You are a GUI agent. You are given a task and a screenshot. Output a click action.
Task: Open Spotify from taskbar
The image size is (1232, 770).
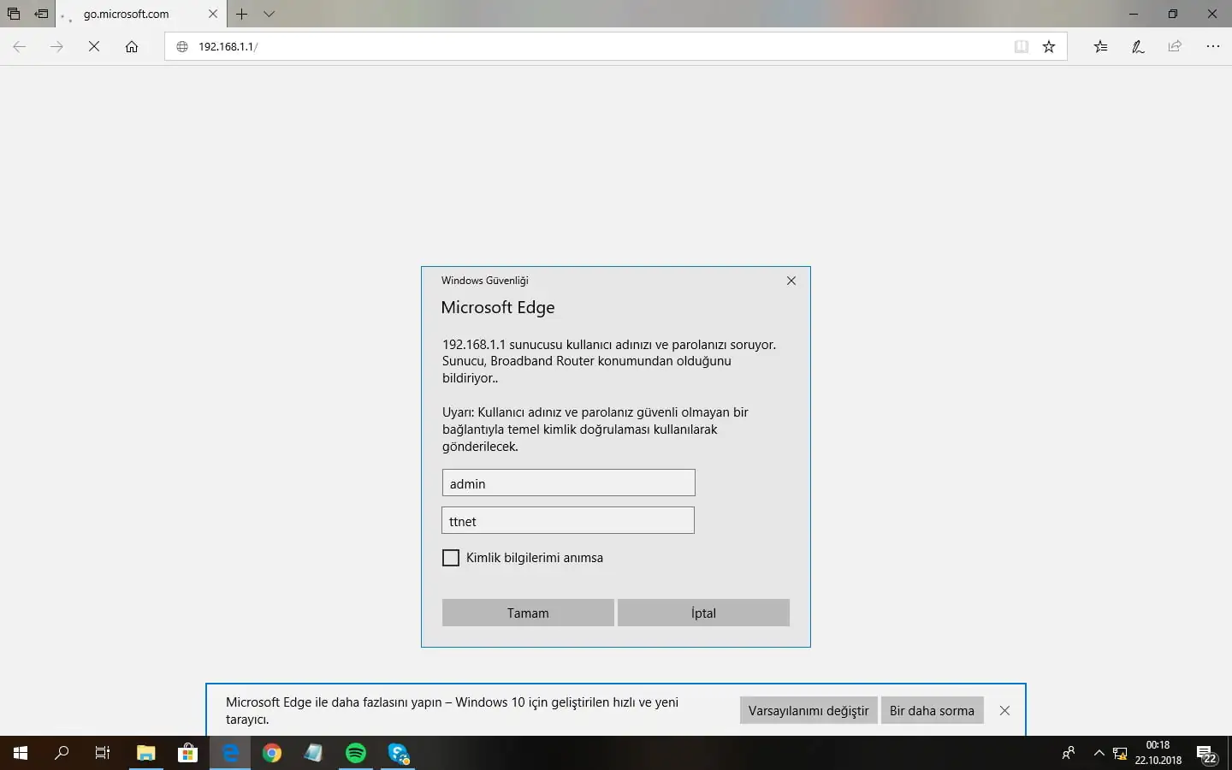(x=356, y=753)
